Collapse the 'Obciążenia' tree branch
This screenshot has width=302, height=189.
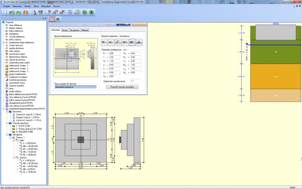[7, 134]
